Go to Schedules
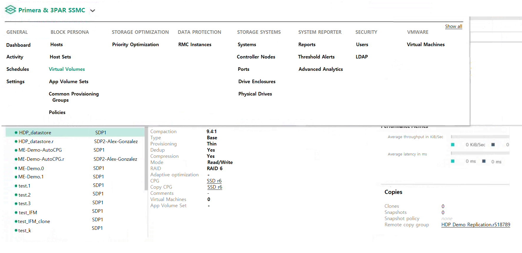 coord(18,69)
